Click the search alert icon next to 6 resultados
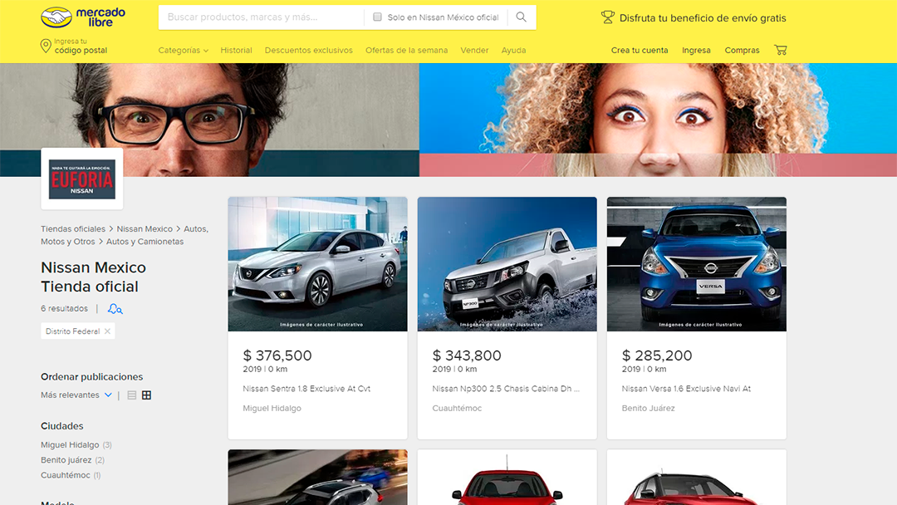The height and width of the screenshot is (505, 897). [115, 308]
